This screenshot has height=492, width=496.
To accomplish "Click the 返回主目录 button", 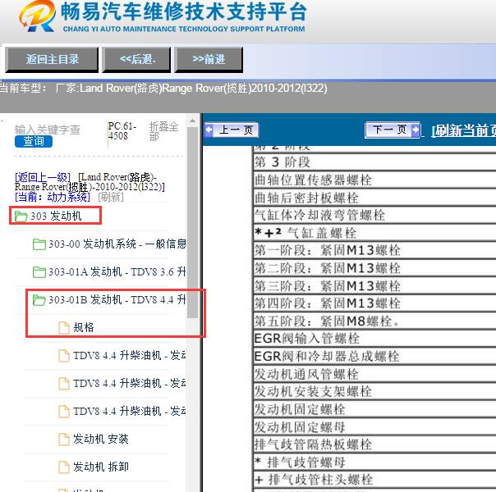I will point(52,59).
